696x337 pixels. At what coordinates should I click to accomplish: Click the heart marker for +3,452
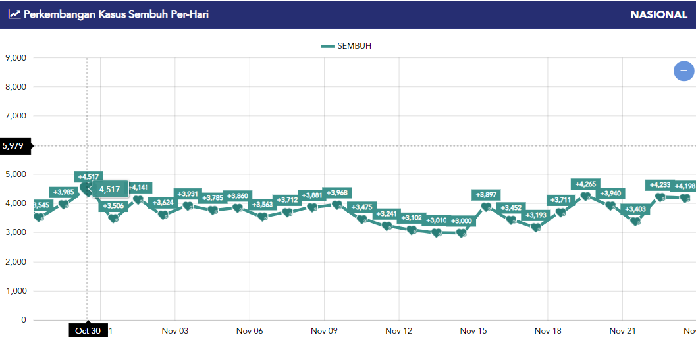(511, 220)
